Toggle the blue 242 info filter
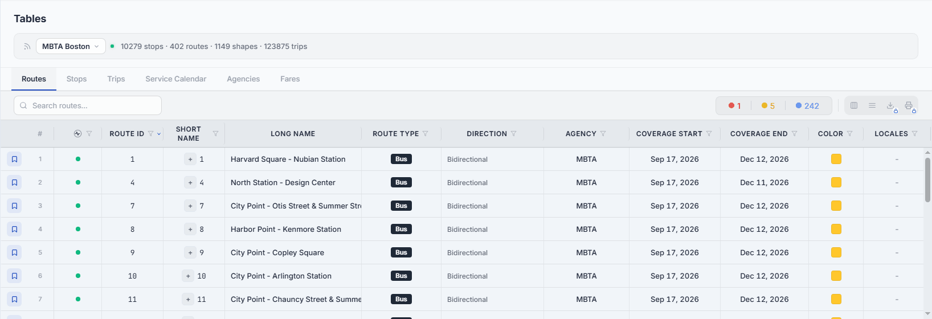932x319 pixels. pyautogui.click(x=807, y=106)
